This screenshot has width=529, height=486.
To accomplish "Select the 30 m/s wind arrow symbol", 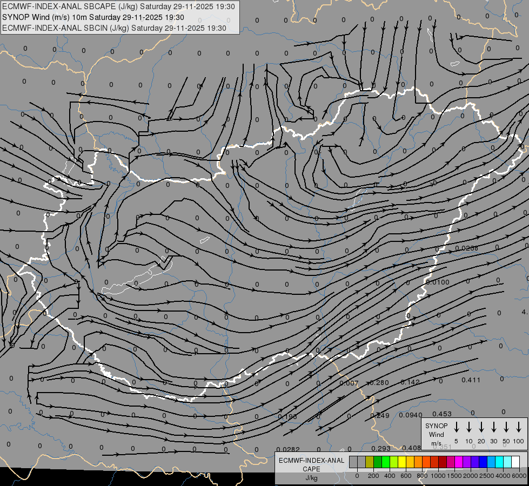I will coord(493,427).
